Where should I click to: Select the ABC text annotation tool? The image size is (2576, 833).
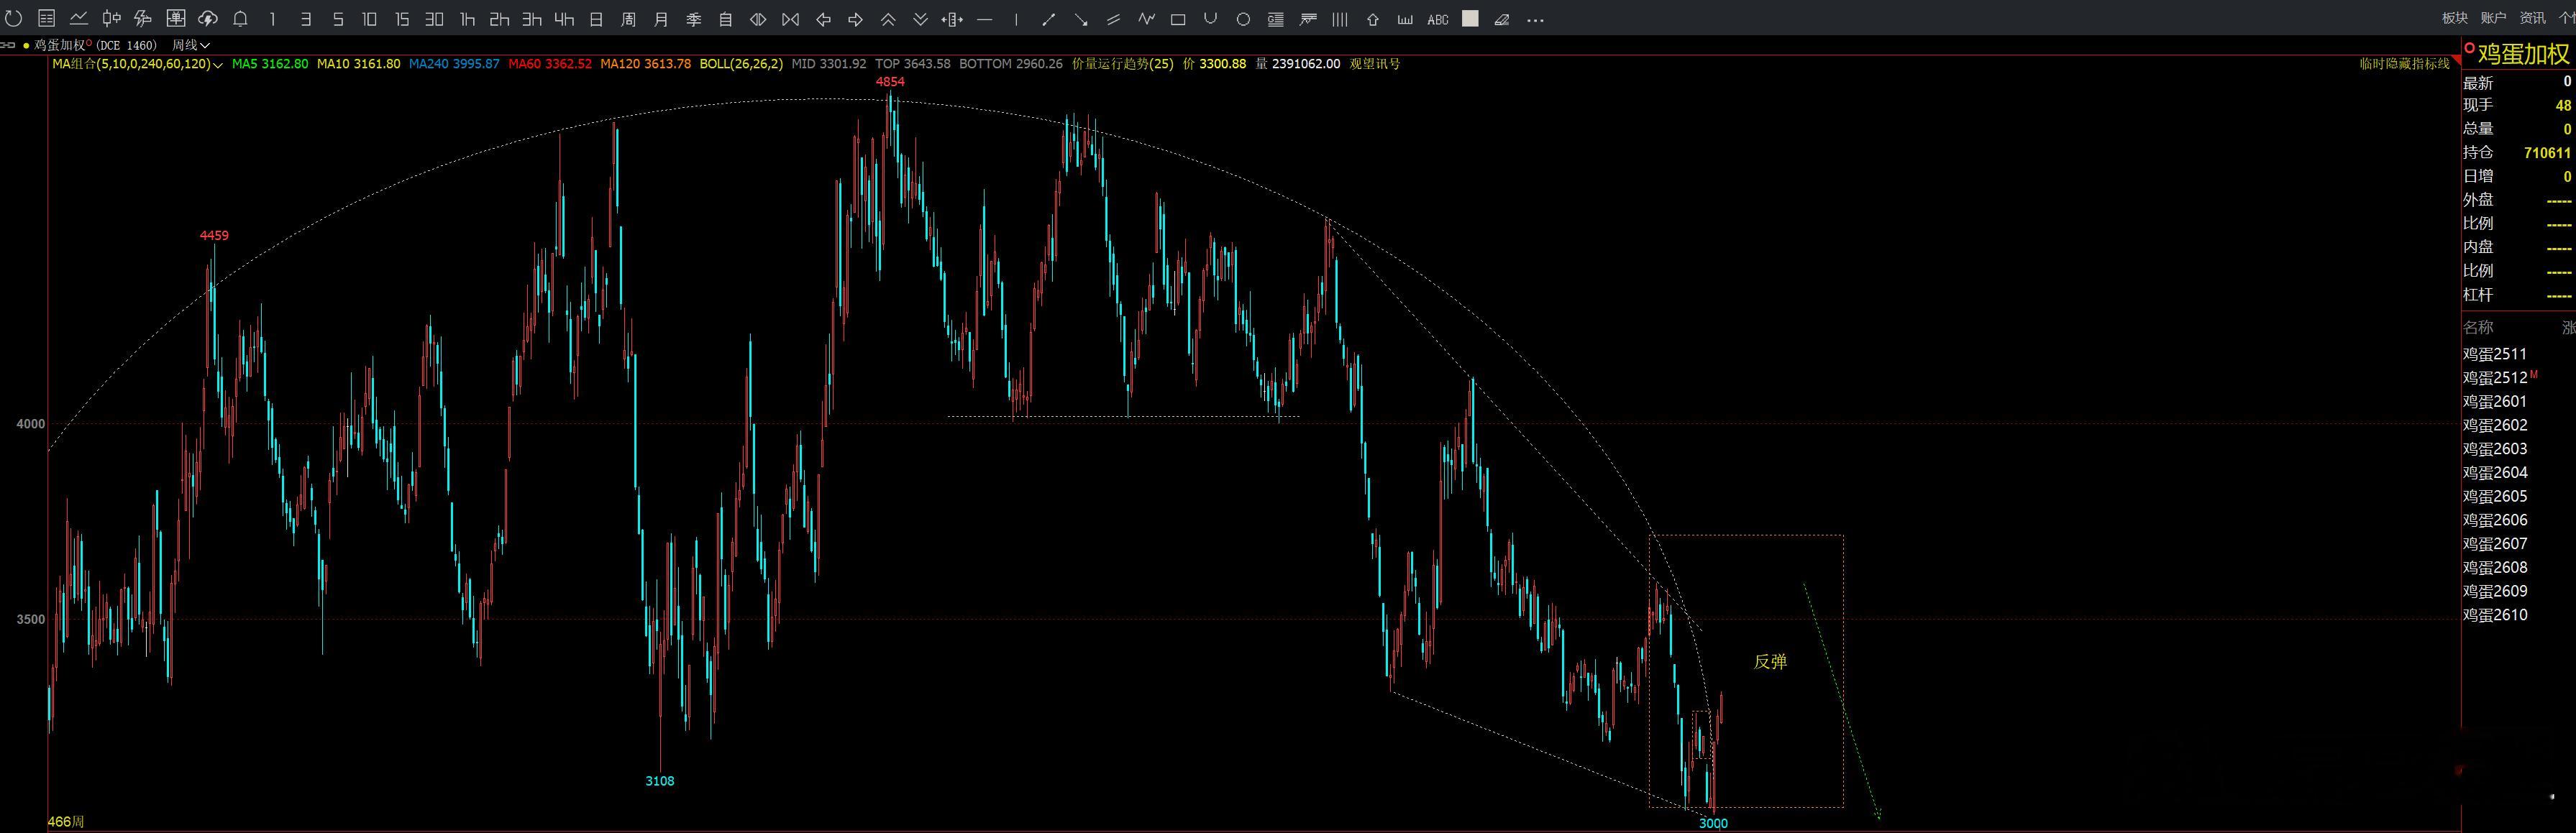[1437, 19]
